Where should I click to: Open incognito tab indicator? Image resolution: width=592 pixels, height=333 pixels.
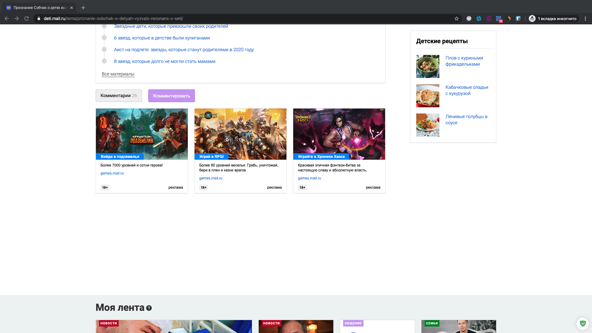[x=553, y=18]
